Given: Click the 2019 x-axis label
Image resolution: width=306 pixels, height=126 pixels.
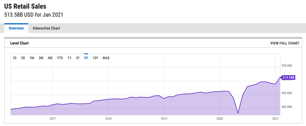Looking at the screenshot, I should (164, 119).
